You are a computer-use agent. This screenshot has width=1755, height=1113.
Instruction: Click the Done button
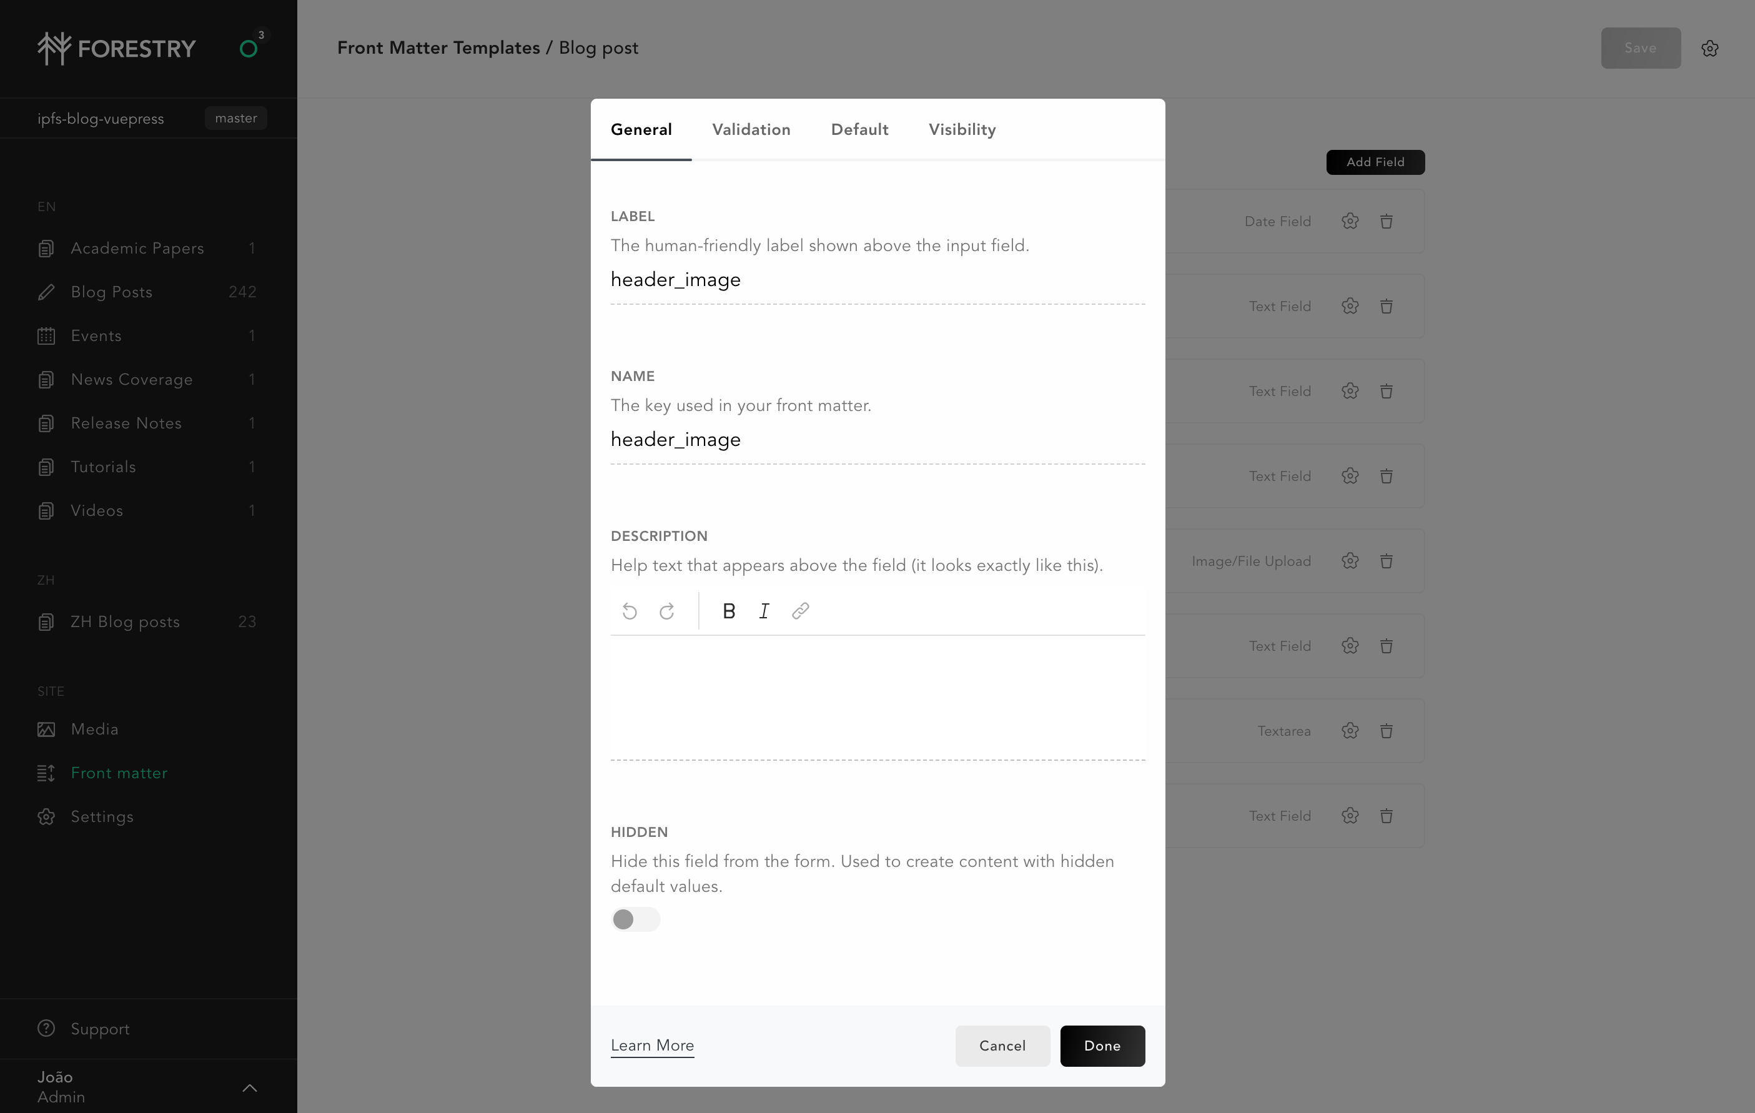point(1102,1045)
